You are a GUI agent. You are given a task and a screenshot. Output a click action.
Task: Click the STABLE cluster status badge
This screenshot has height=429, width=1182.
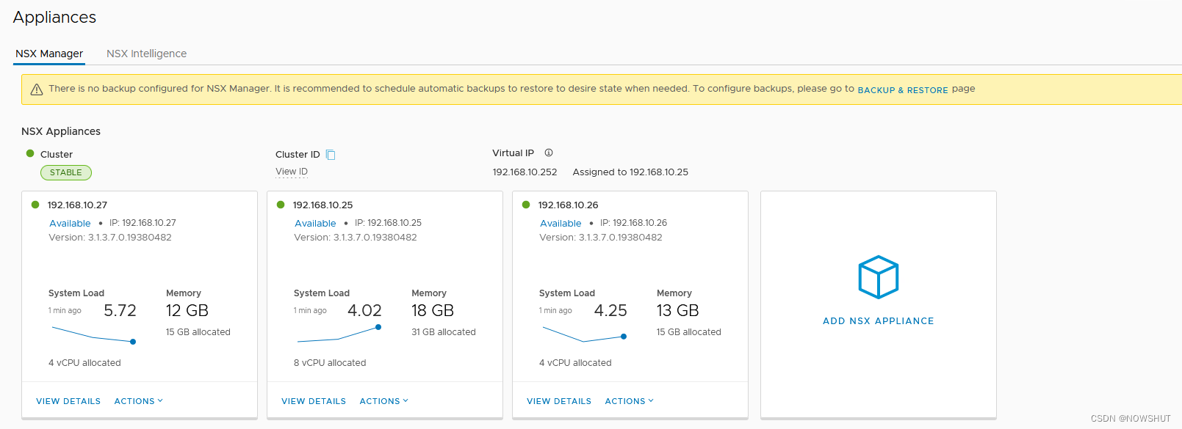click(x=66, y=172)
